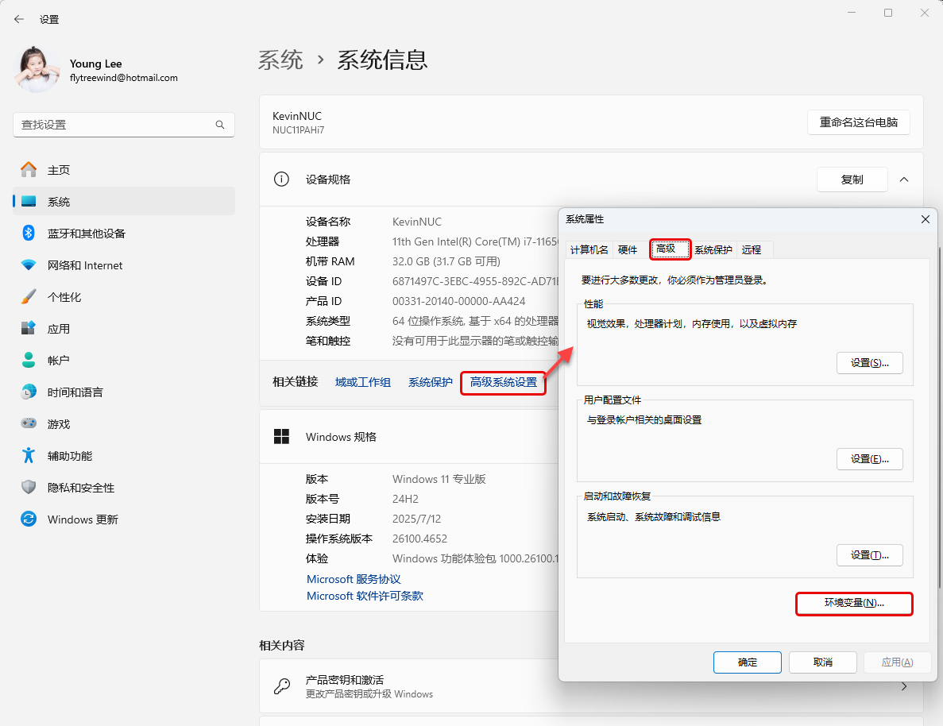Click the Windows logo beside Windows 规格
Viewport: 943px width, 726px height.
281,436
